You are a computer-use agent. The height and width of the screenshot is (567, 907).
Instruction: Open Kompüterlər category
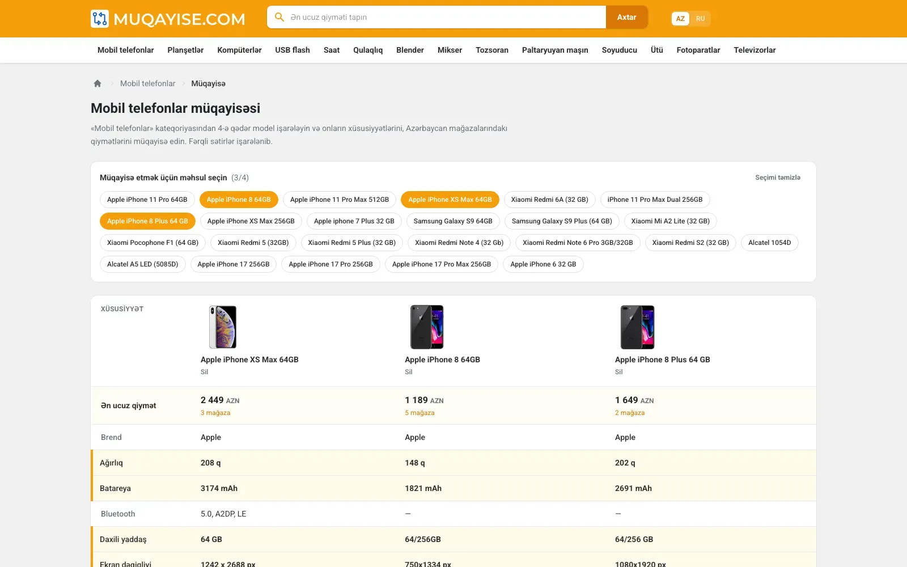(x=239, y=50)
